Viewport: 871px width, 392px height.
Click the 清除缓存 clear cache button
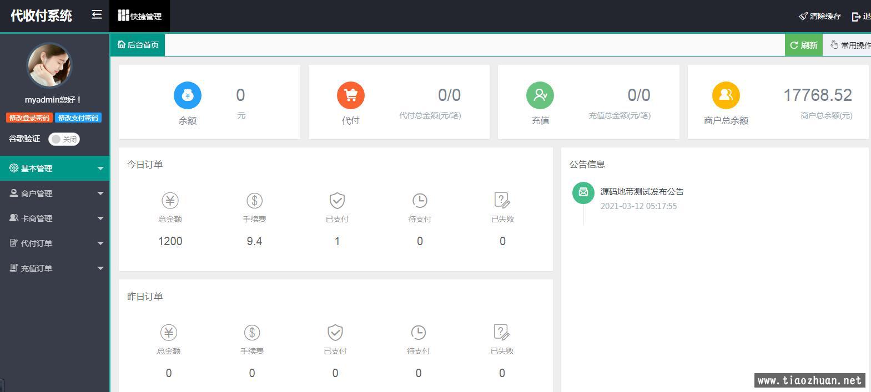(820, 16)
